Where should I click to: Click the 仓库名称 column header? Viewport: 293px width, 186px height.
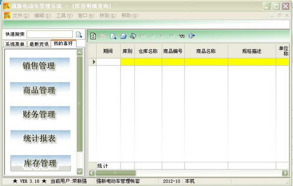pyautogui.click(x=148, y=51)
